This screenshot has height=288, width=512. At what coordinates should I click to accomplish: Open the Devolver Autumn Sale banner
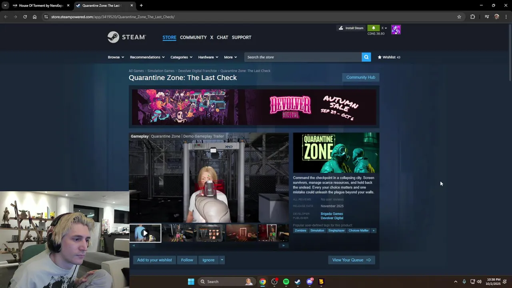[254, 107]
